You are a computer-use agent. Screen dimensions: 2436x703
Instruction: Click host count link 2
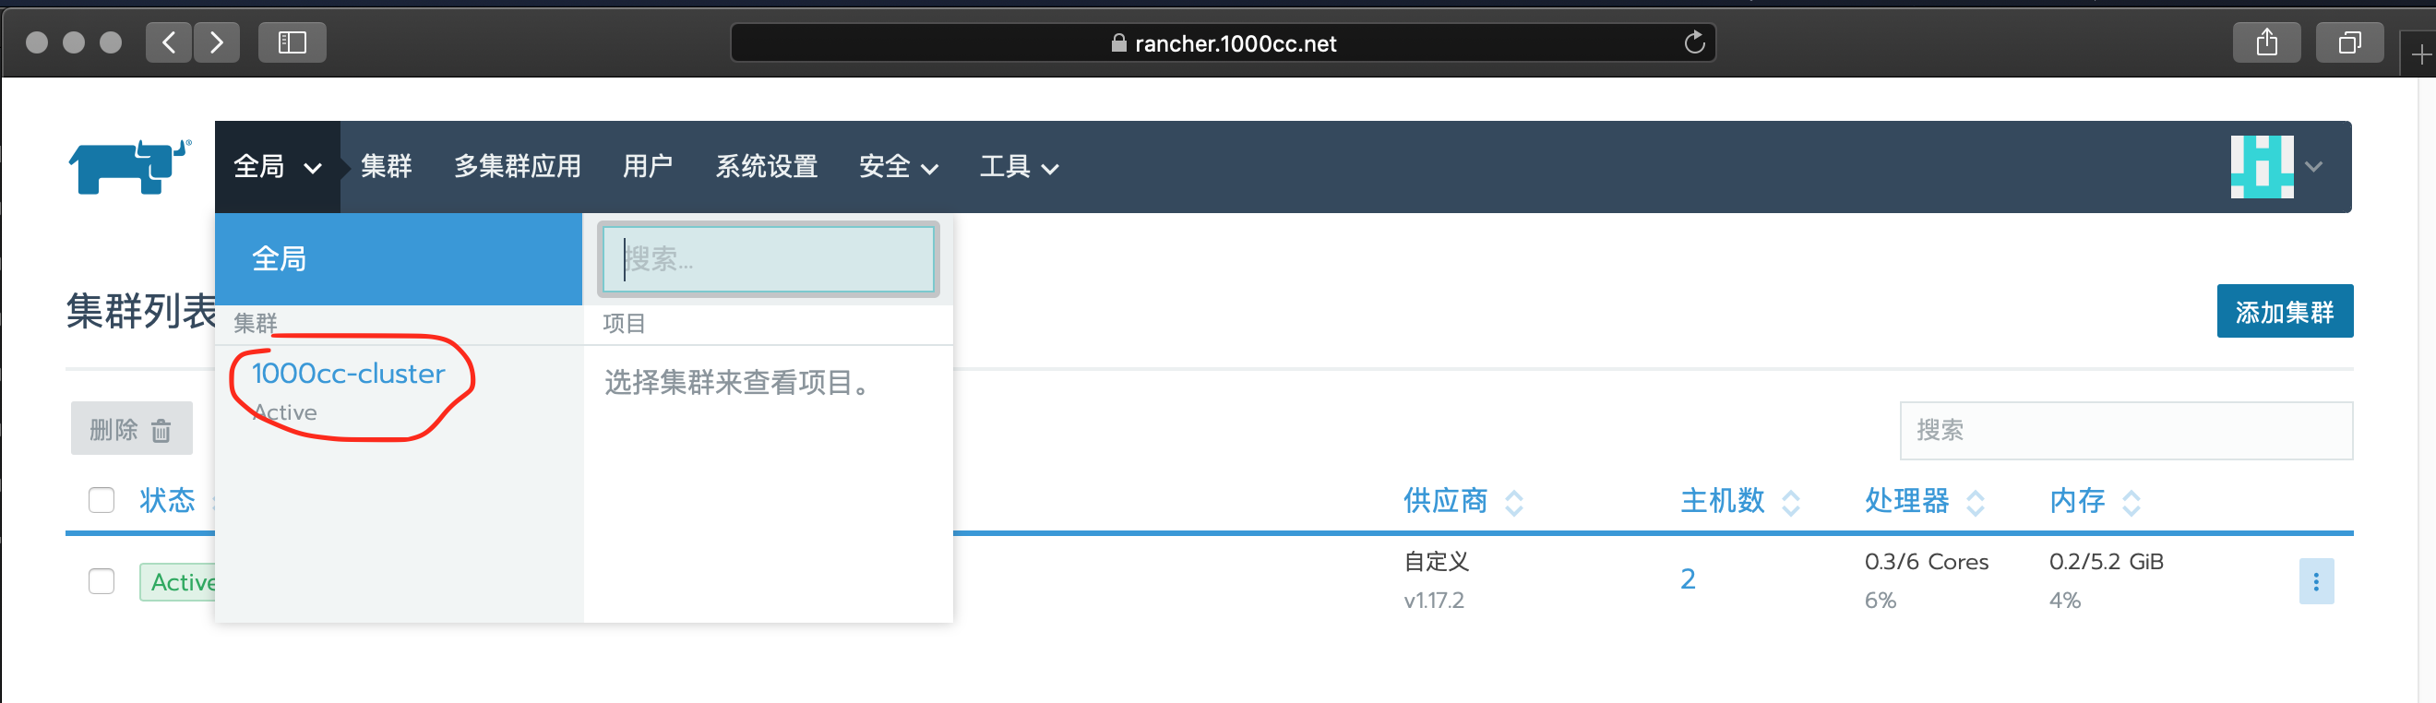click(x=1687, y=579)
